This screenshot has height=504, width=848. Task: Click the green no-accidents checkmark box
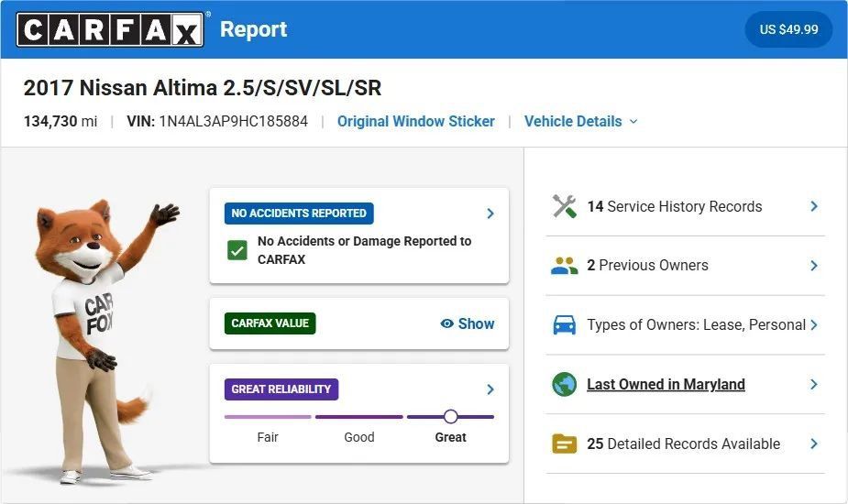[237, 250]
